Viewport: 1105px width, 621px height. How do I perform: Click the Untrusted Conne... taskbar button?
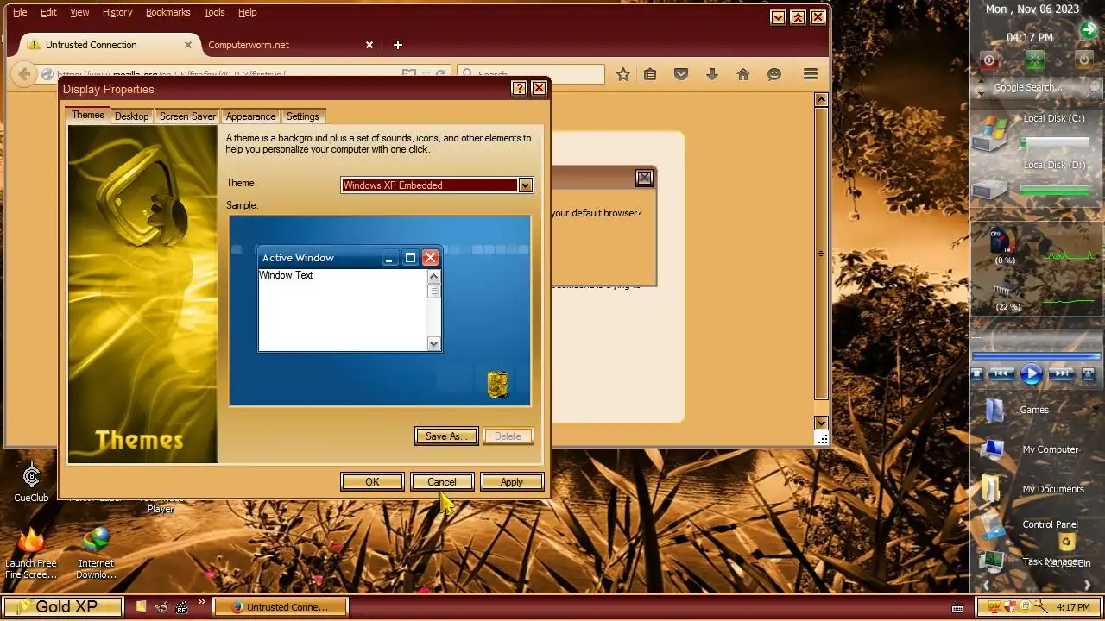[281, 607]
